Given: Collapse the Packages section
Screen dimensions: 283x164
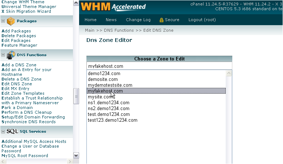Looking at the screenshot, I should [3, 21].
